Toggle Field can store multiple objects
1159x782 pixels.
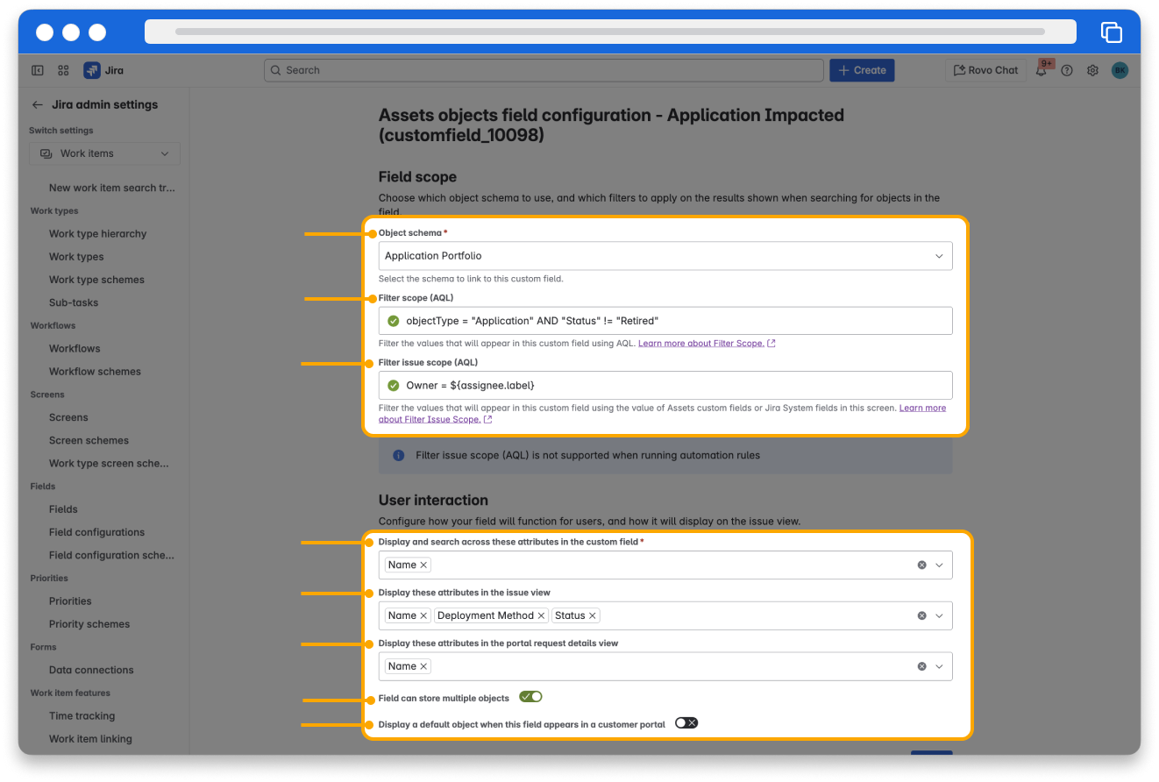pos(530,697)
